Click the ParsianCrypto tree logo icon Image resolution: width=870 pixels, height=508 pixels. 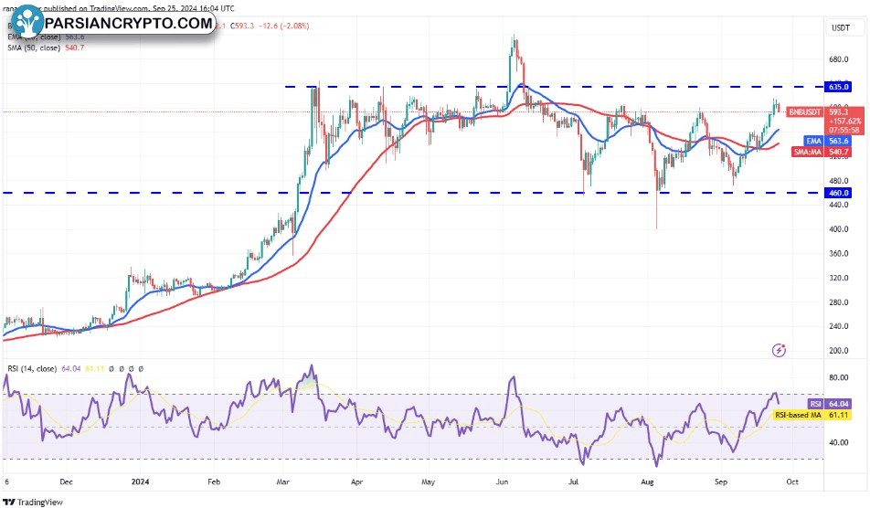pyautogui.click(x=26, y=22)
